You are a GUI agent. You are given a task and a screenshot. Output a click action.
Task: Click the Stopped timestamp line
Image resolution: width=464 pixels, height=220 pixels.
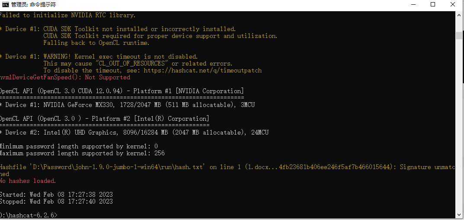56,202
